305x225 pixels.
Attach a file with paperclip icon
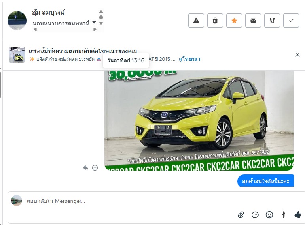[241, 215]
